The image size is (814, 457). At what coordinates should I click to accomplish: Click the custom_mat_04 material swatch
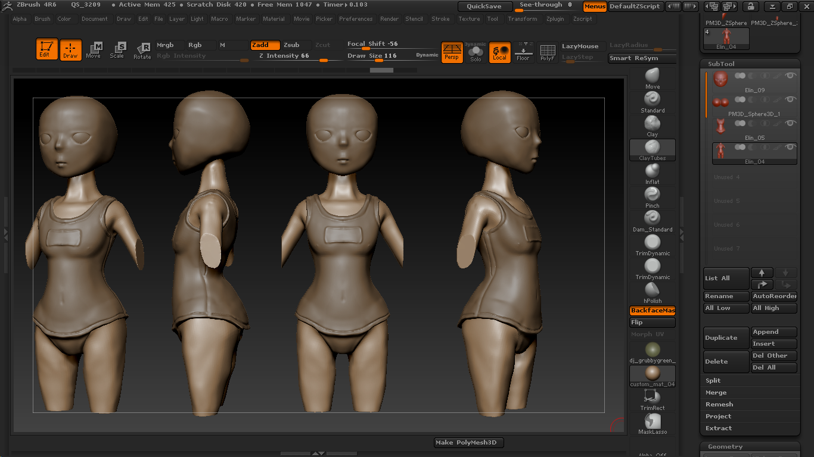[x=653, y=374]
